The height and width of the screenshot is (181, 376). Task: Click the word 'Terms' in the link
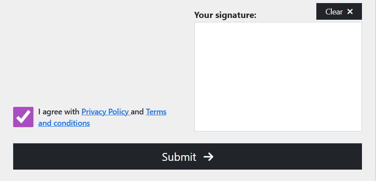[156, 112]
